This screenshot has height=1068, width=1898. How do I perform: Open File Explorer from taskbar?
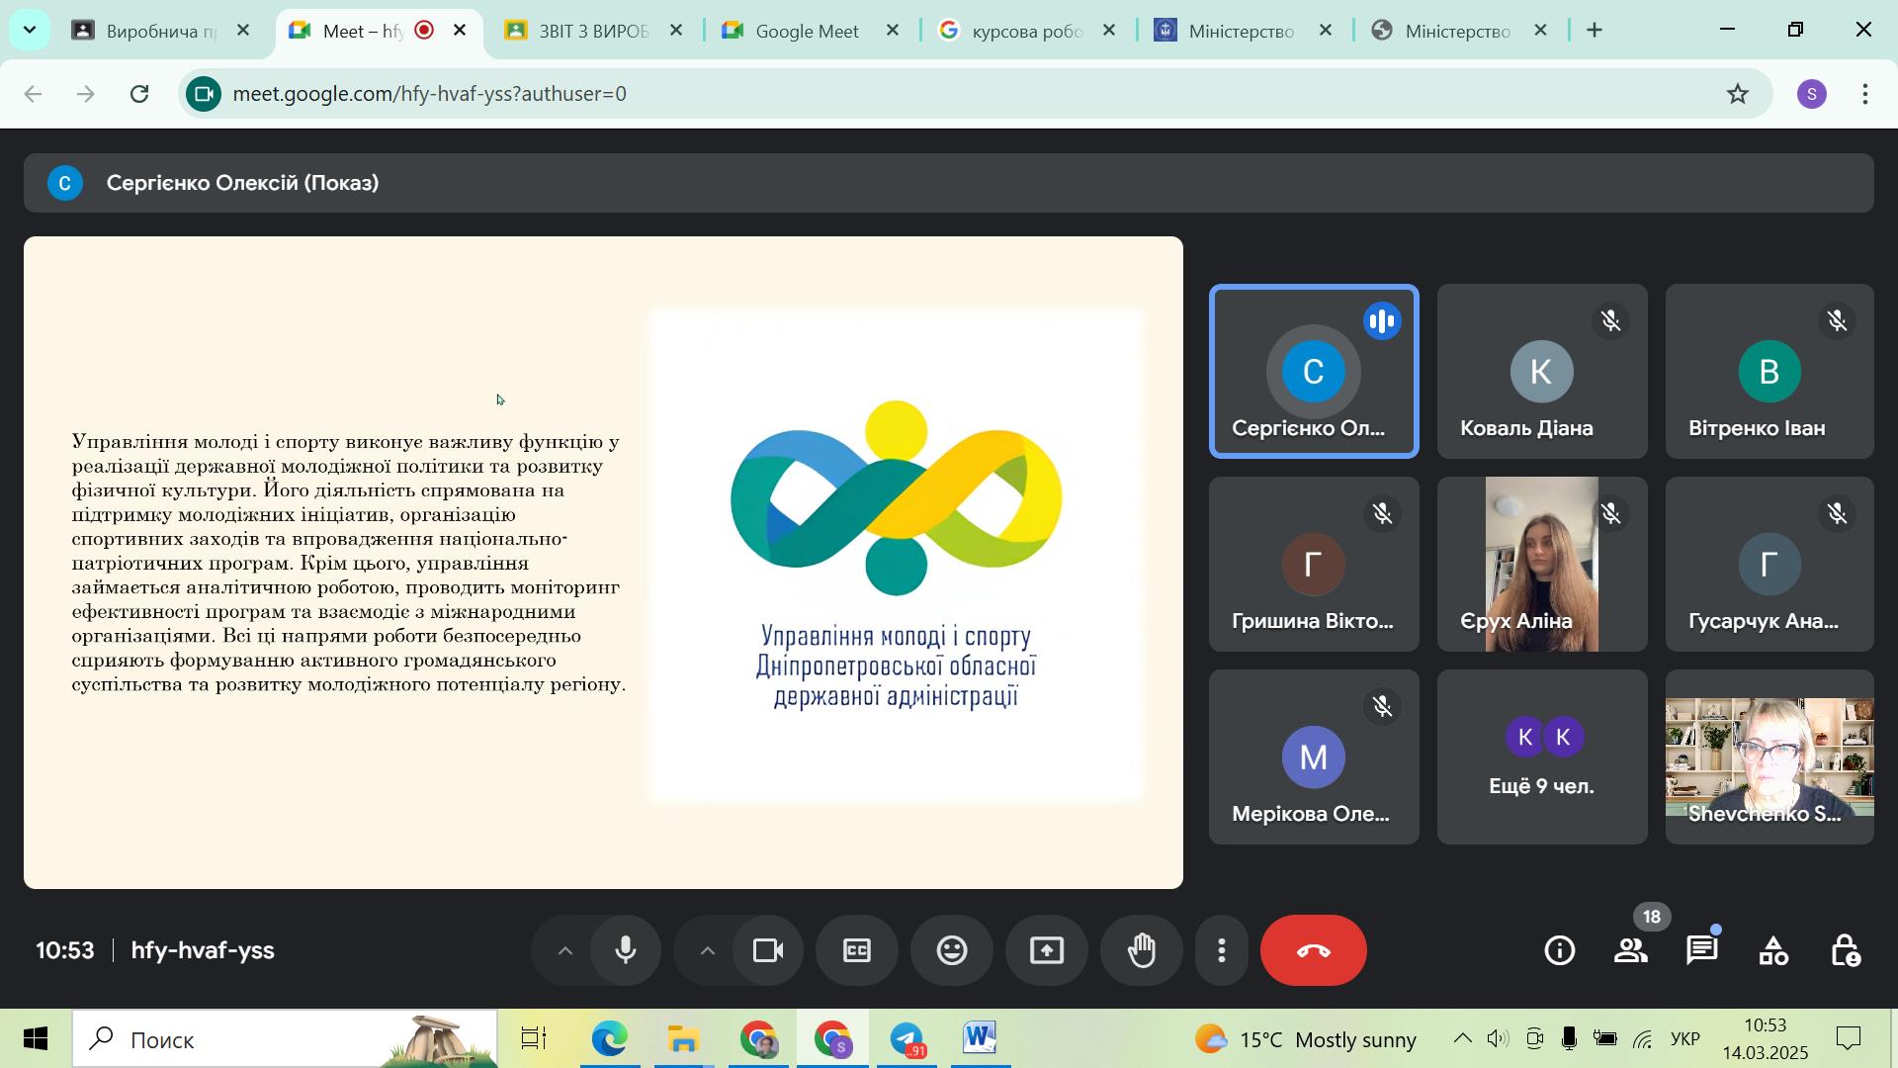[x=683, y=1039]
